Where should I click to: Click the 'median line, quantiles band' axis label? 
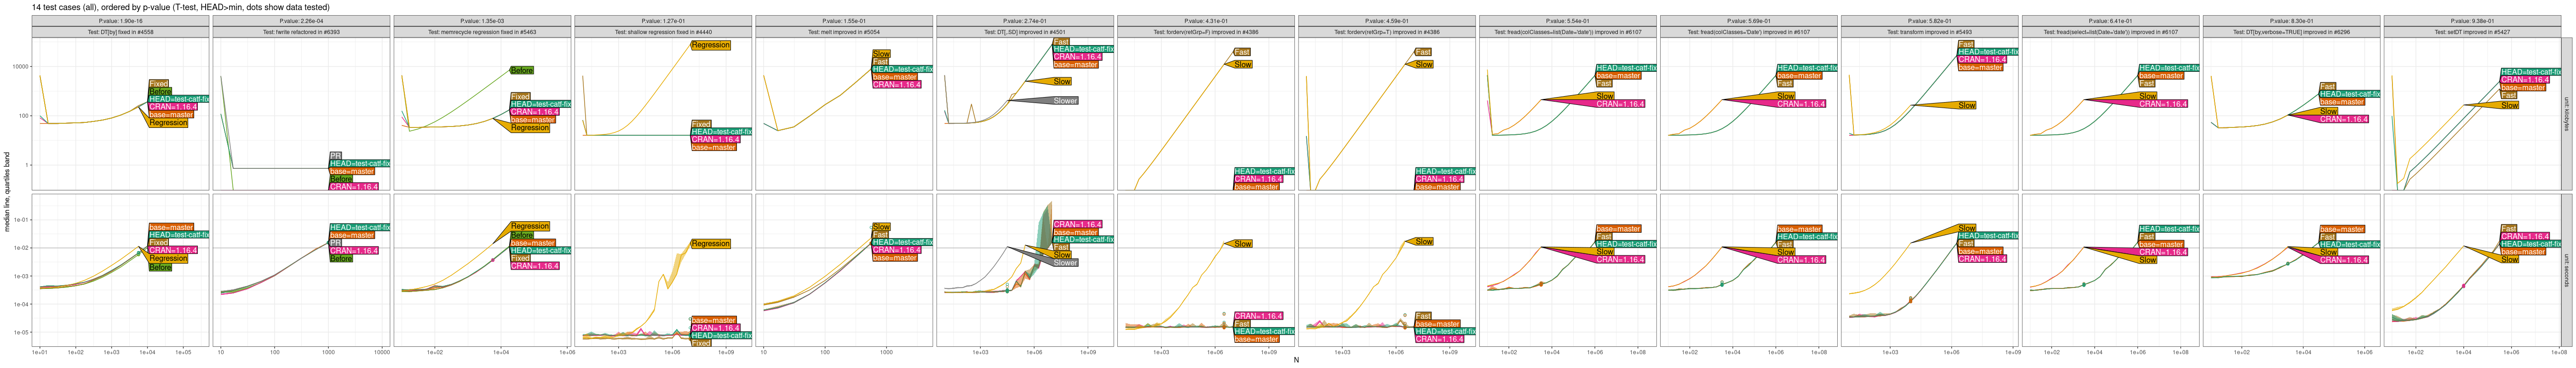[x=7, y=192]
